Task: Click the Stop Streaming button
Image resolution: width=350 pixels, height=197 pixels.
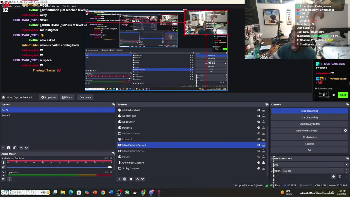Action: click(310, 111)
